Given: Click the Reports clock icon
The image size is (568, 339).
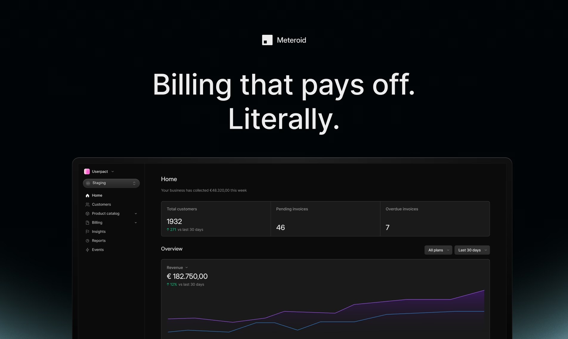Looking at the screenshot, I should (x=87, y=241).
